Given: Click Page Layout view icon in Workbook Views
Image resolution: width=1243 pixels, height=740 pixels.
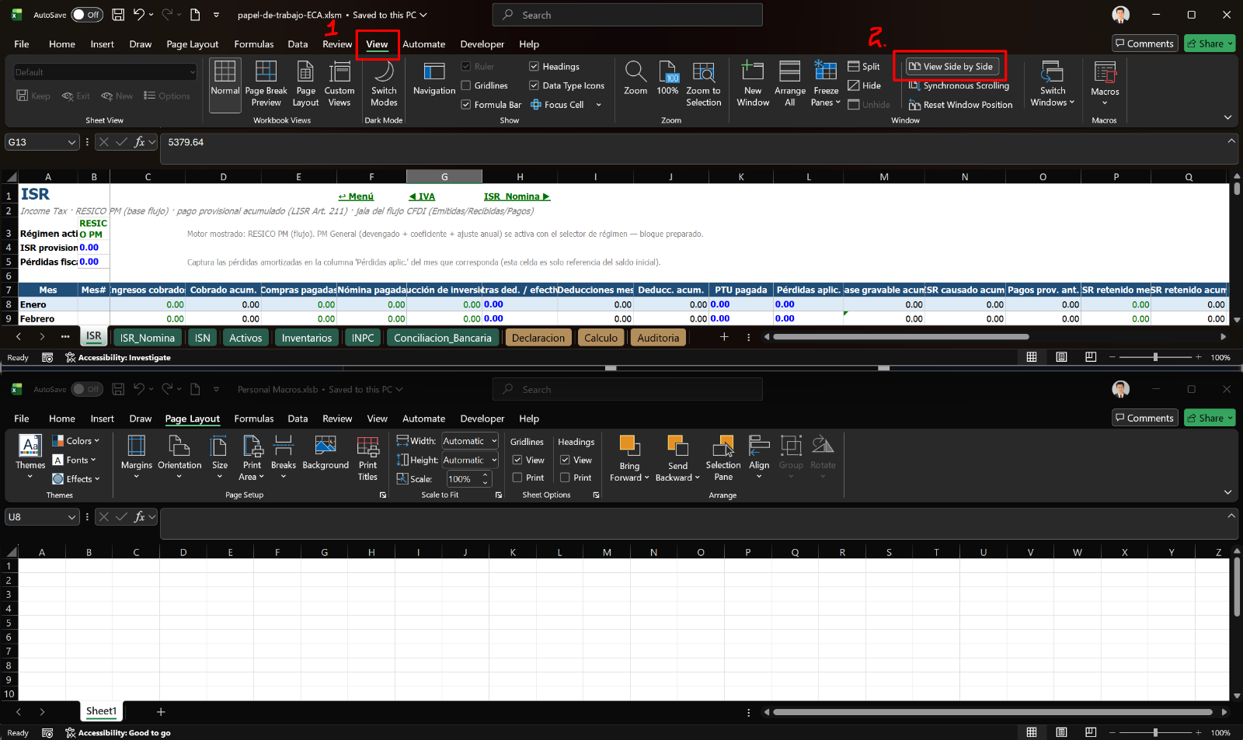Looking at the screenshot, I should 306,84.
